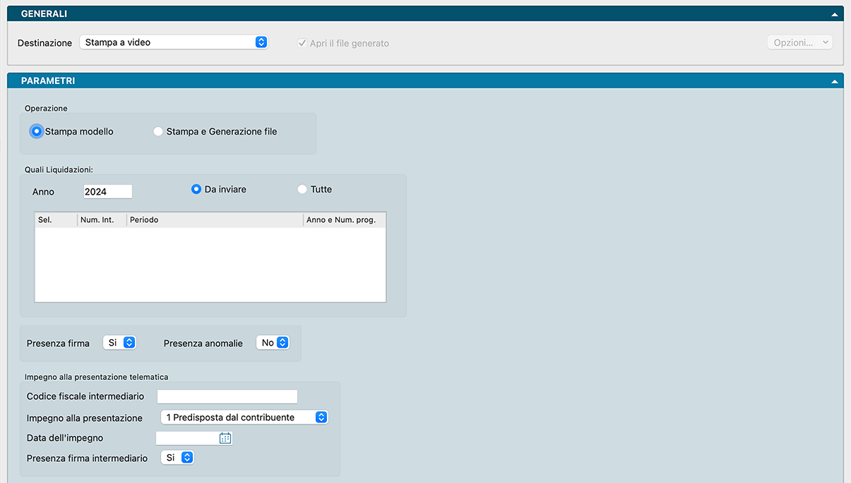
Task: Toggle Apri il file generato checkbox
Action: pos(302,43)
